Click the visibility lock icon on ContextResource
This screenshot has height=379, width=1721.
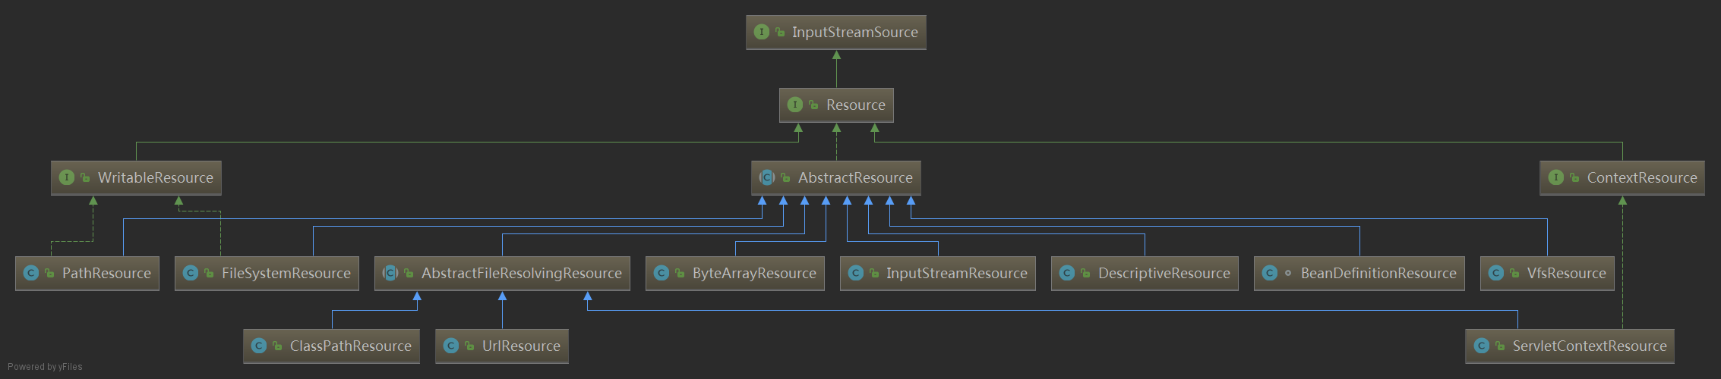coord(1574,177)
